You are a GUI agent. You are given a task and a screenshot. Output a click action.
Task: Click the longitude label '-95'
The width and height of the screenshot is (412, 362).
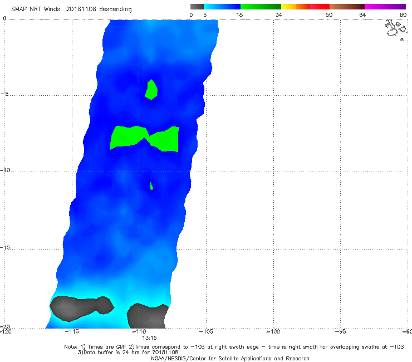[x=340, y=331]
